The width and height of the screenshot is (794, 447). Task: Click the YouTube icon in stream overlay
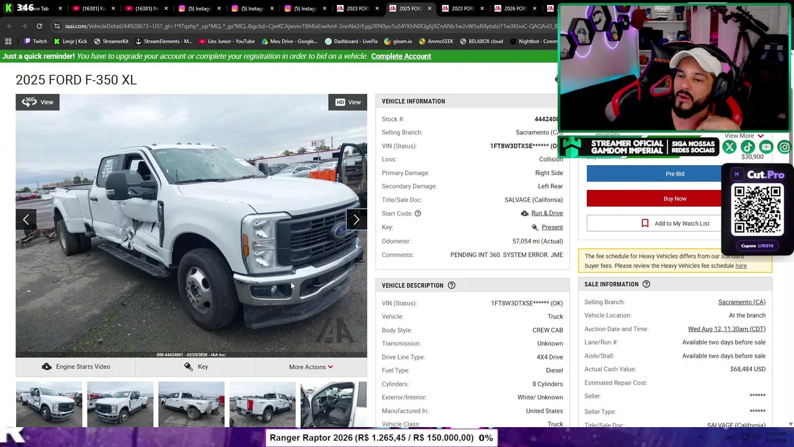[767, 147]
